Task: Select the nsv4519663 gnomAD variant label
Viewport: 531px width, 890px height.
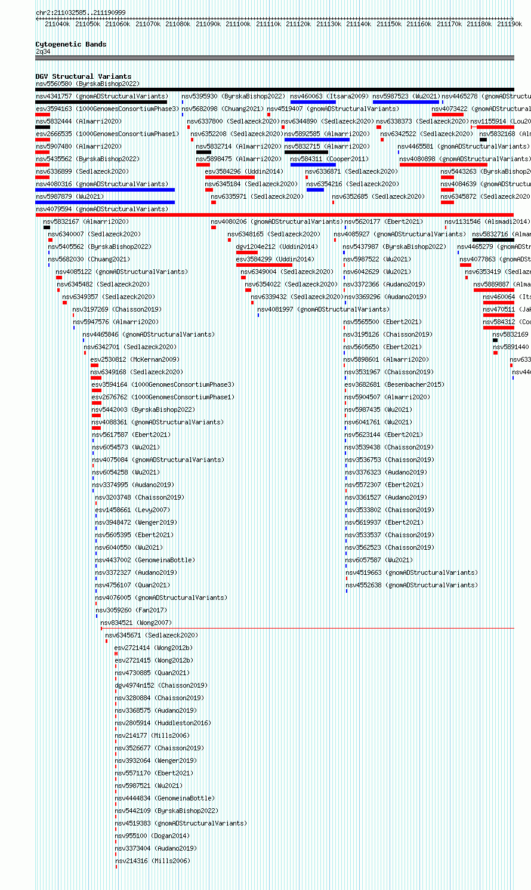Action: pyautogui.click(x=412, y=573)
